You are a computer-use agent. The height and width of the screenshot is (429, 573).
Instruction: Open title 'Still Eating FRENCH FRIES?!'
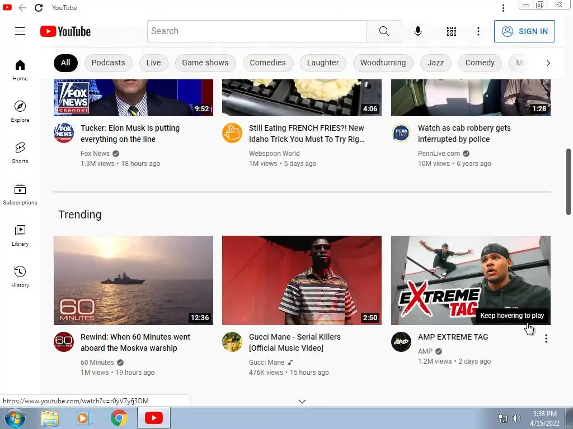click(x=307, y=134)
